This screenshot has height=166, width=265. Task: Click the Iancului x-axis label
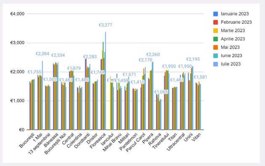pyautogui.click(x=107, y=139)
